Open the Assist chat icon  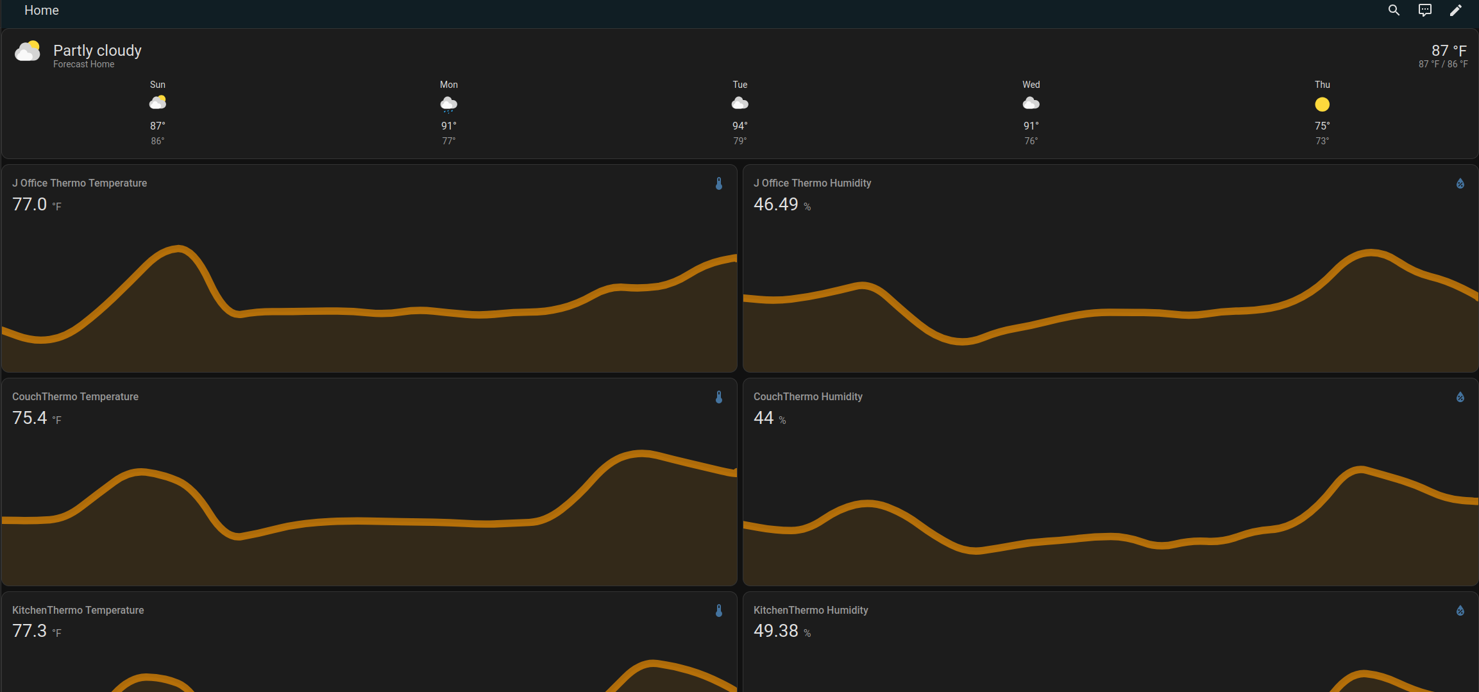[1424, 10]
